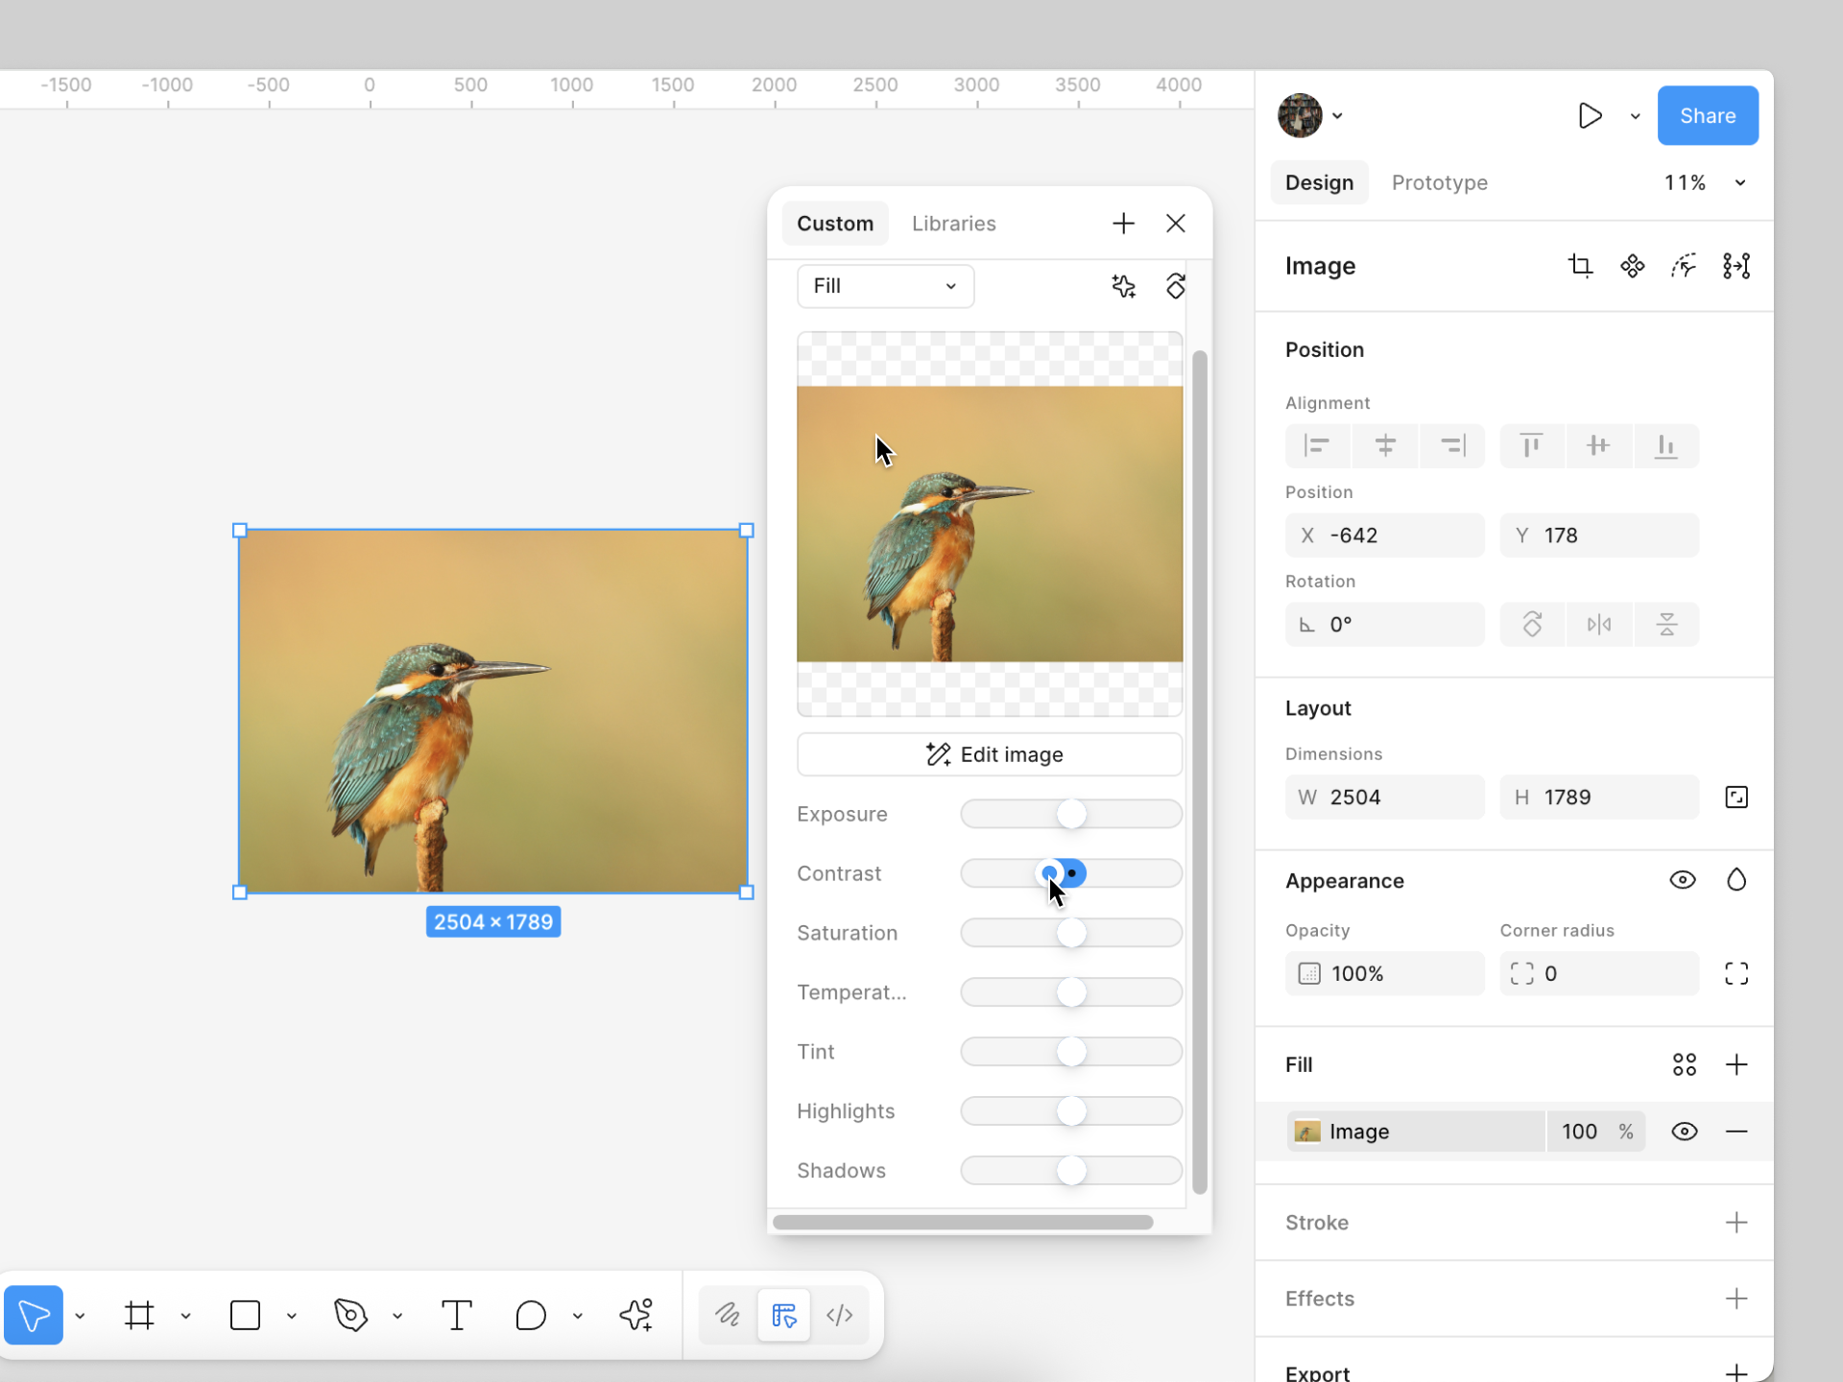Switch to the Design tab
Viewport: 1843px width, 1382px height.
1319,182
